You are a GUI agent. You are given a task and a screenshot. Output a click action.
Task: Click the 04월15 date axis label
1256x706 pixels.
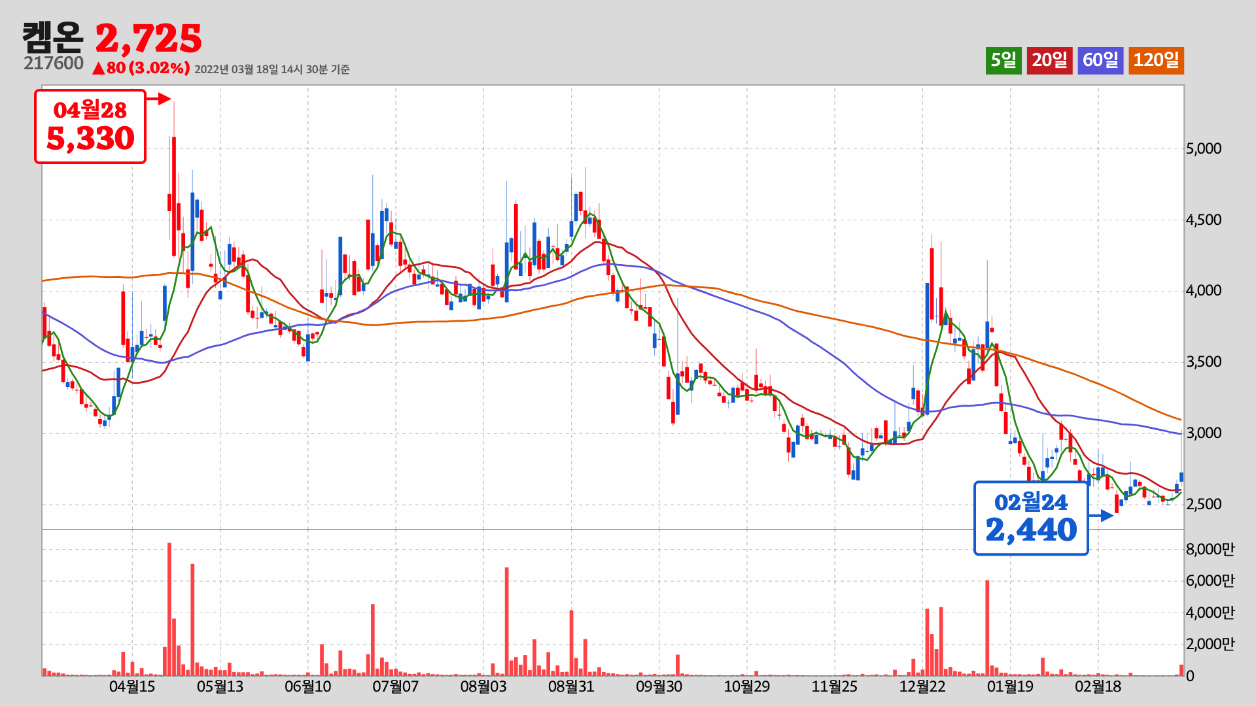tap(132, 687)
